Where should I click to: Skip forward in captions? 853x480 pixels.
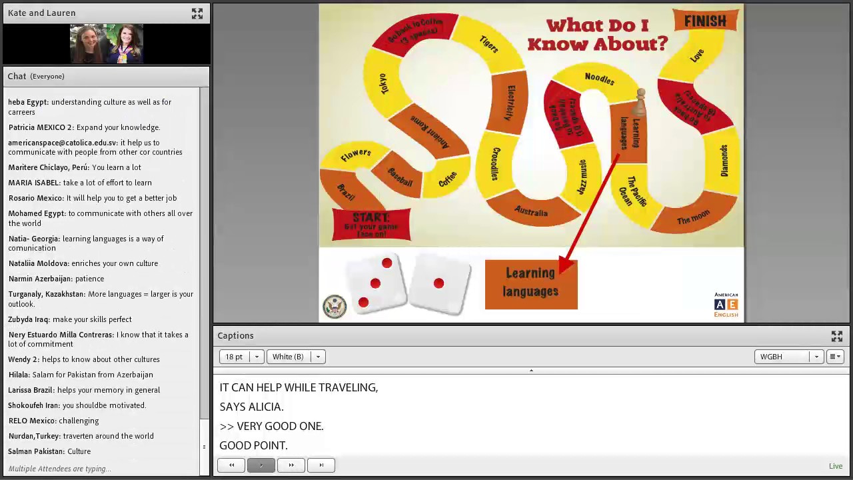291,465
